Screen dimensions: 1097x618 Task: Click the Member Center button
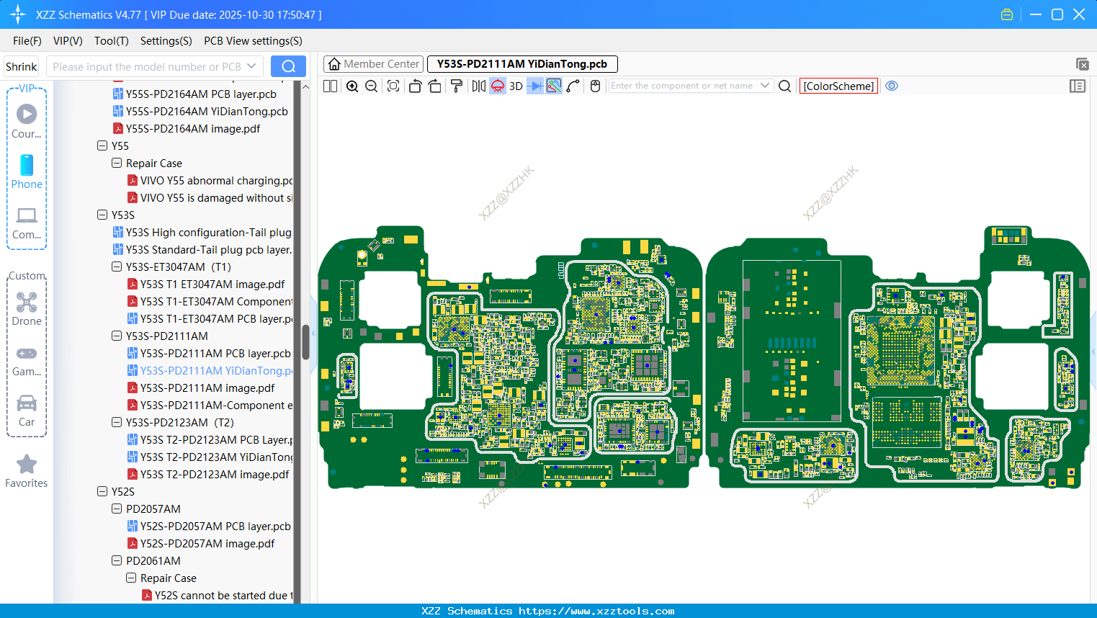tap(373, 63)
